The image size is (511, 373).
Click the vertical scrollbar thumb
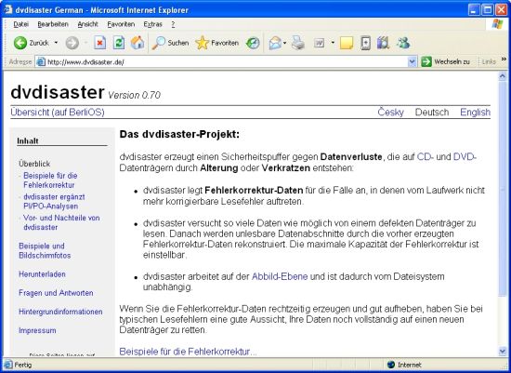(503, 189)
